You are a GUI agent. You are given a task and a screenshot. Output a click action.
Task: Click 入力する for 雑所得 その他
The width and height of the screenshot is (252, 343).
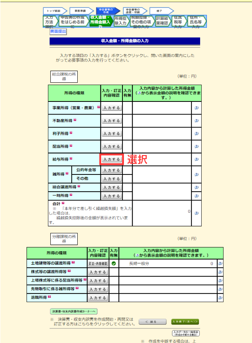(112, 179)
